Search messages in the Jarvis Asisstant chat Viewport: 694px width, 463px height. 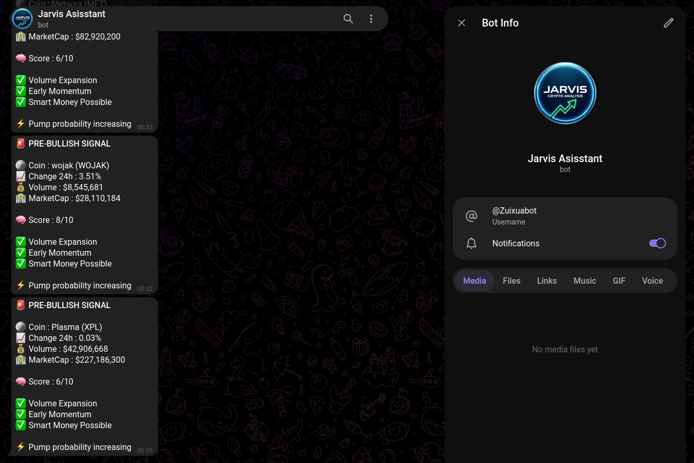(x=348, y=19)
